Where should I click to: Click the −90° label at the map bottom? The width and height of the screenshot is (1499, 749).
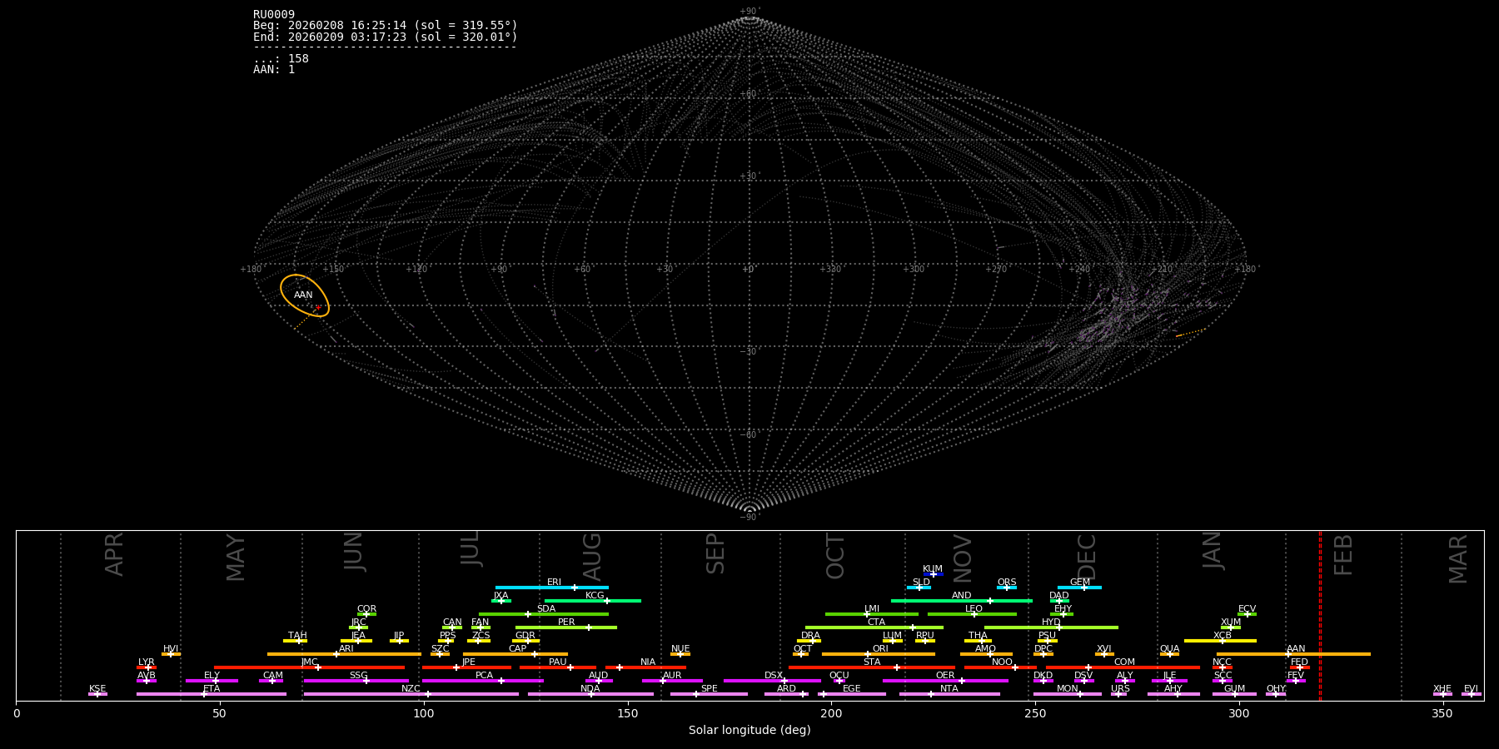pos(749,517)
